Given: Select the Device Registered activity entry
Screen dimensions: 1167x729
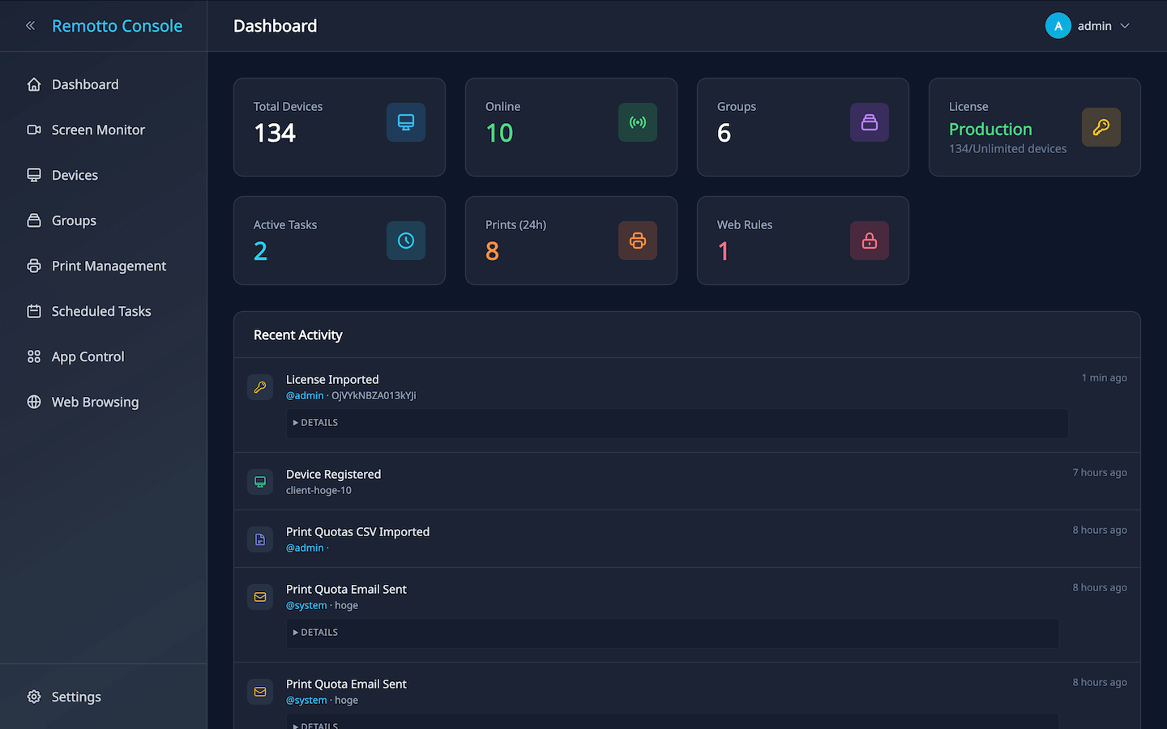Looking at the screenshot, I should [333, 475].
